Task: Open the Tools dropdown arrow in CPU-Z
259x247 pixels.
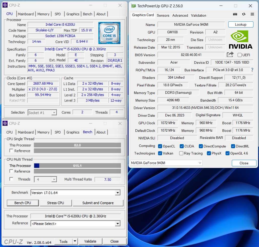Action: click(x=75, y=241)
